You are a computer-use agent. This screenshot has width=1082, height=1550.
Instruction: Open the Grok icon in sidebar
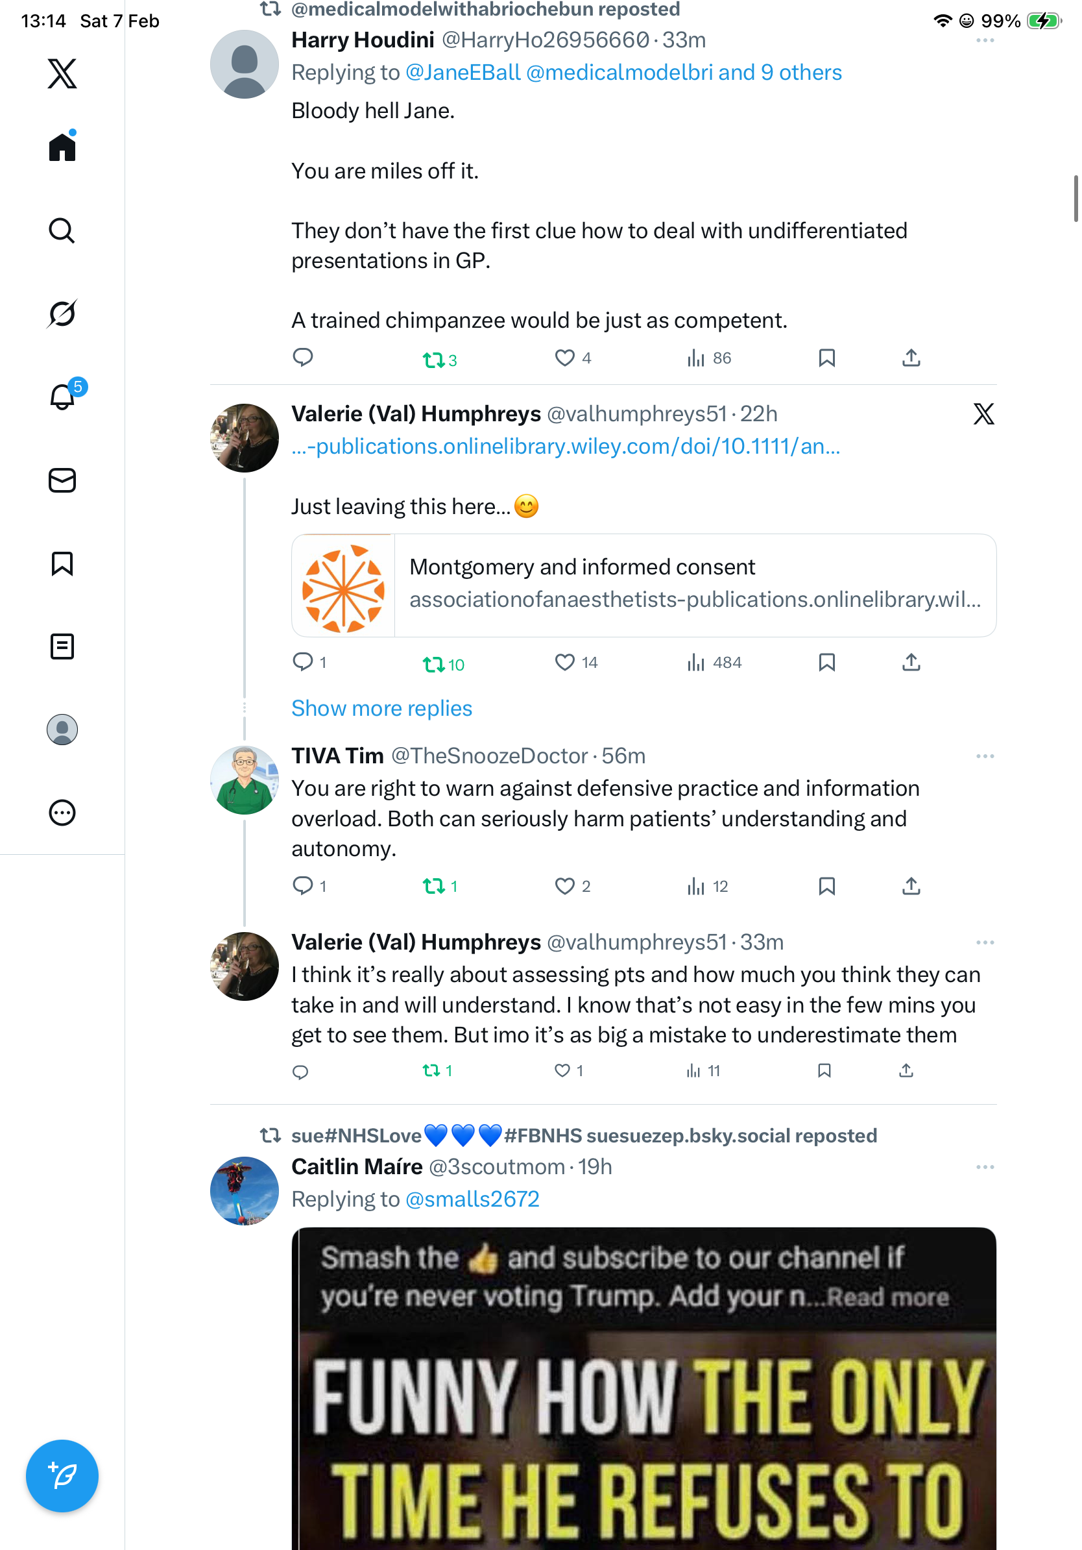62,314
